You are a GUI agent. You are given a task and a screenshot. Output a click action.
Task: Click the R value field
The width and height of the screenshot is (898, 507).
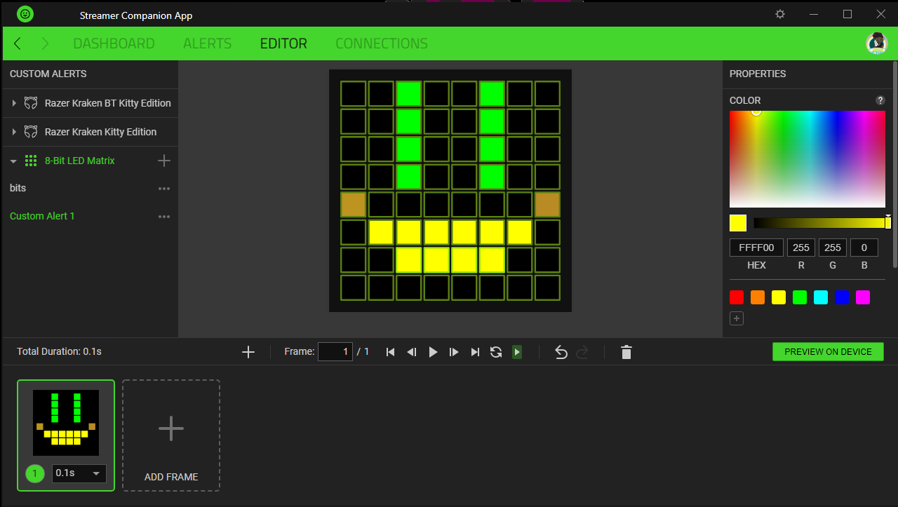[x=801, y=248]
